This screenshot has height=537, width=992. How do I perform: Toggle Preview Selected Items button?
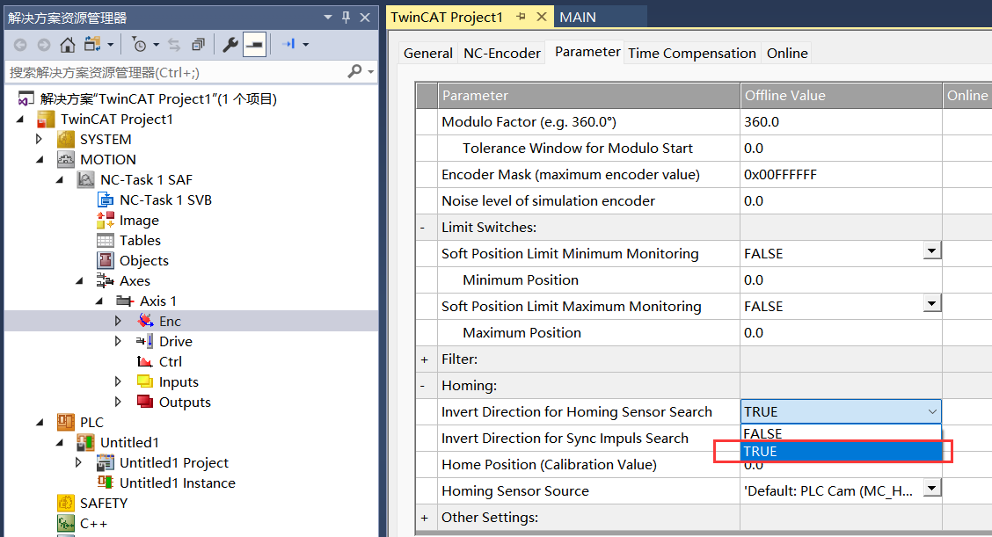254,45
